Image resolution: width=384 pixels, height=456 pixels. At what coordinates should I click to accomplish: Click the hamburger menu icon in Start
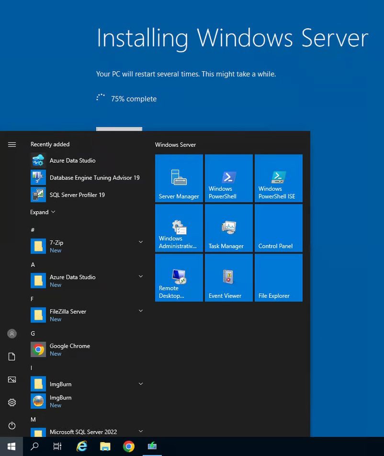pyautogui.click(x=12, y=144)
